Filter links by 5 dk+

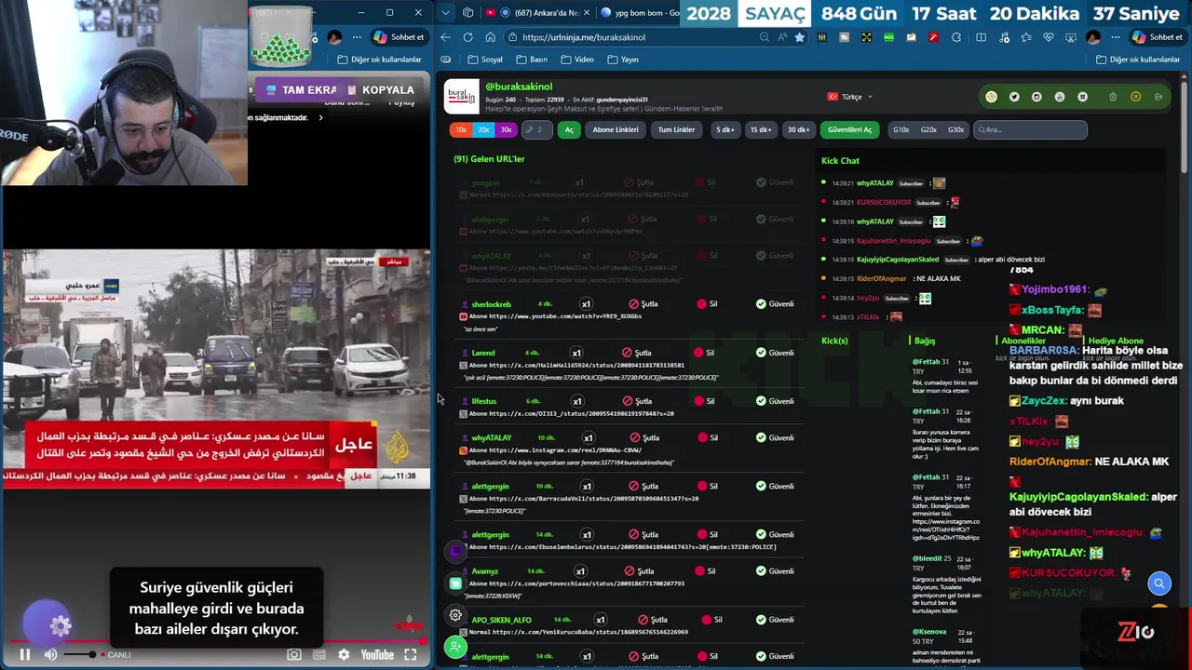725,129
